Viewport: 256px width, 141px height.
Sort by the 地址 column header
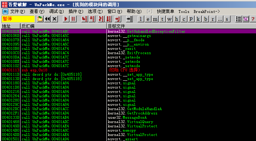[10, 26]
